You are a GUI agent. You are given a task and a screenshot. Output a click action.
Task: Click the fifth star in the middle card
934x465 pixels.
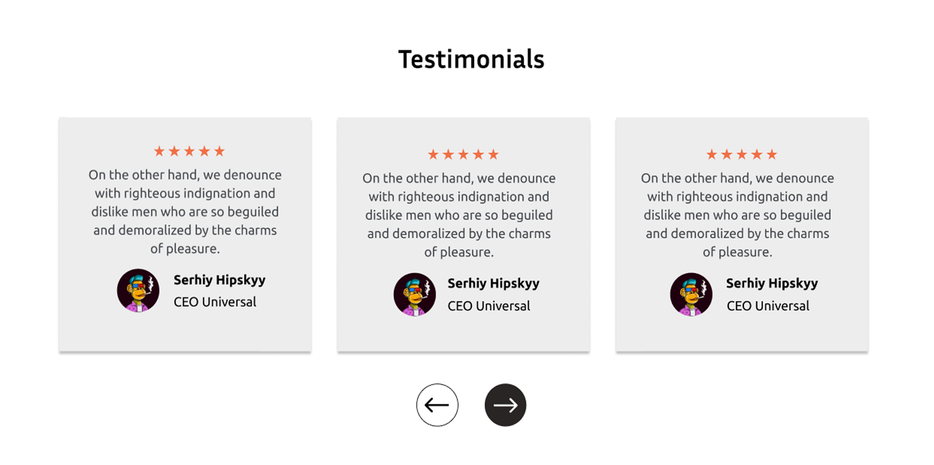494,155
